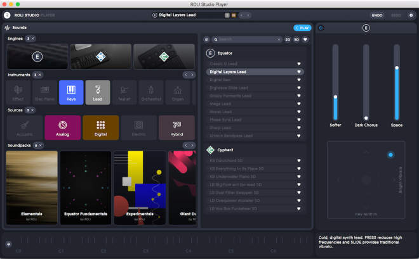The image size is (419, 259).
Task: Select KB Underwater Piano 5D preset
Action: click(x=255, y=177)
